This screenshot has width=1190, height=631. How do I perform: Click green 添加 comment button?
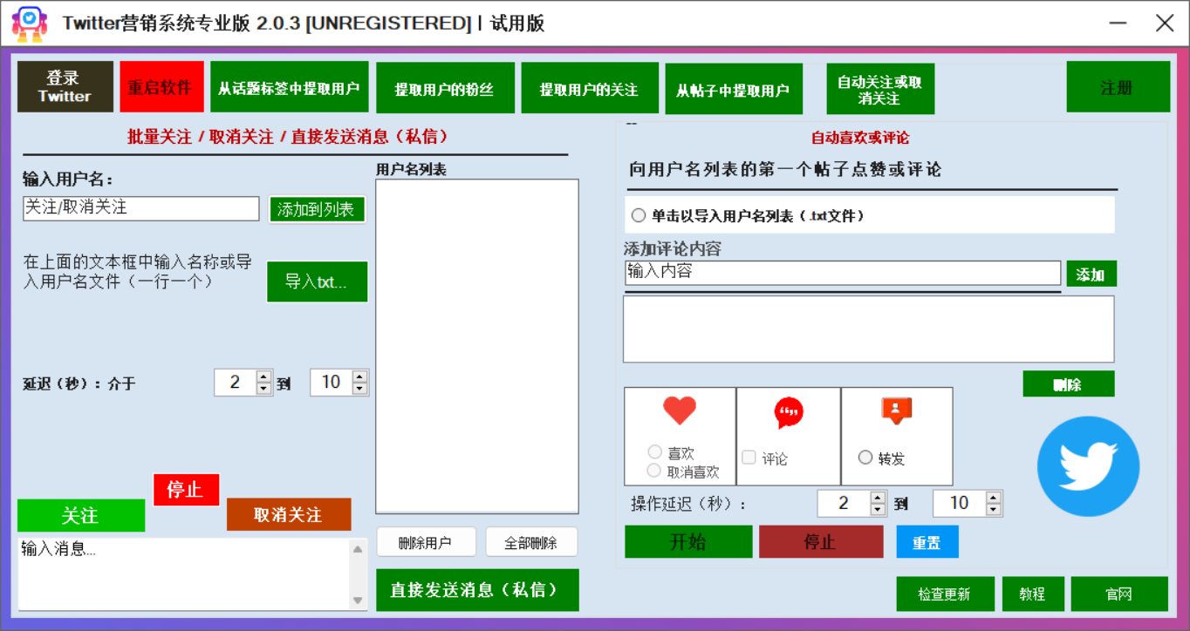1091,274
